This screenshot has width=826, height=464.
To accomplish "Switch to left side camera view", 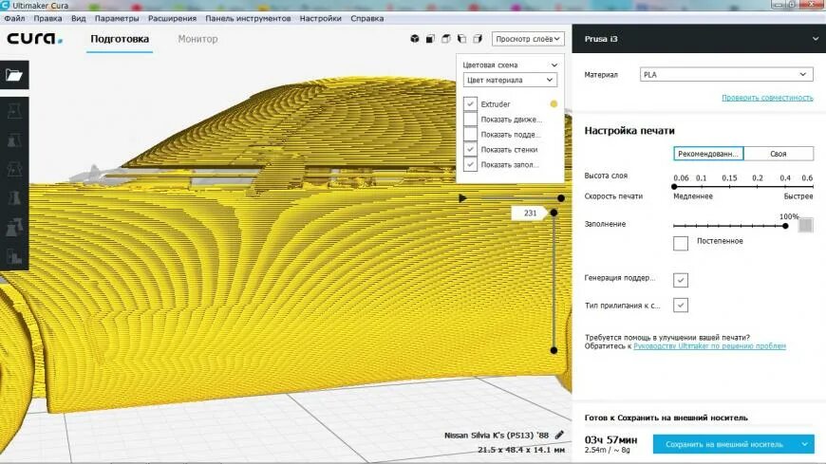I will tap(462, 39).
